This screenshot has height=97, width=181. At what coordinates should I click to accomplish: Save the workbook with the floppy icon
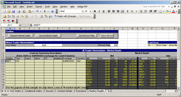point(13,11)
